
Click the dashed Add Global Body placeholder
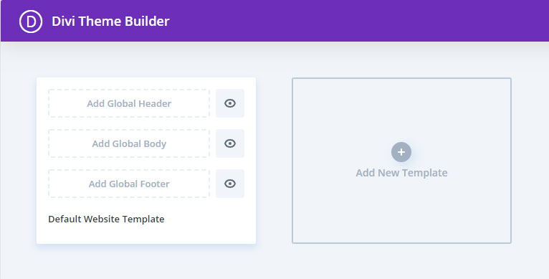point(129,143)
